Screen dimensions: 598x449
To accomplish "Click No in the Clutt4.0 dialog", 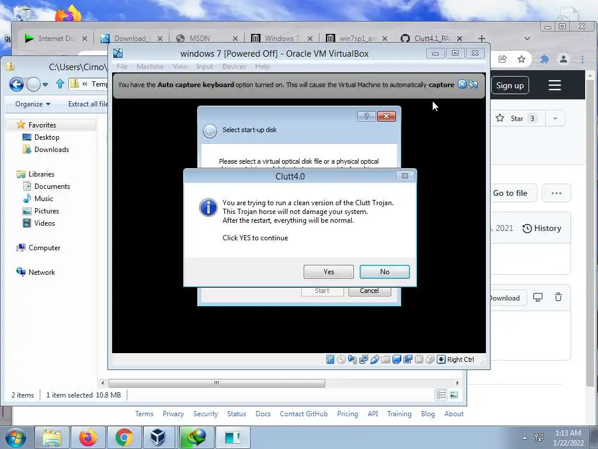I will pyautogui.click(x=384, y=271).
